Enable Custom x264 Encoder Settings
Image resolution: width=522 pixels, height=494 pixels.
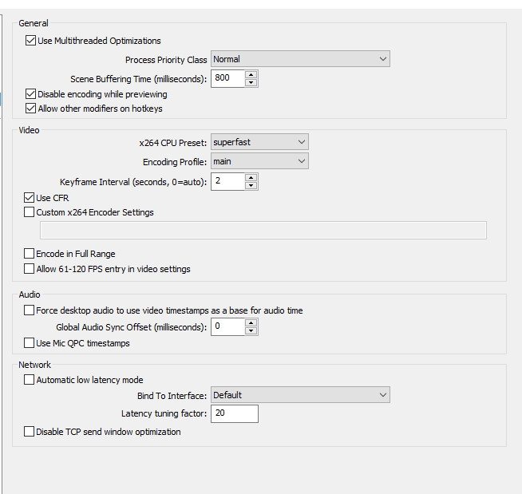click(x=29, y=212)
